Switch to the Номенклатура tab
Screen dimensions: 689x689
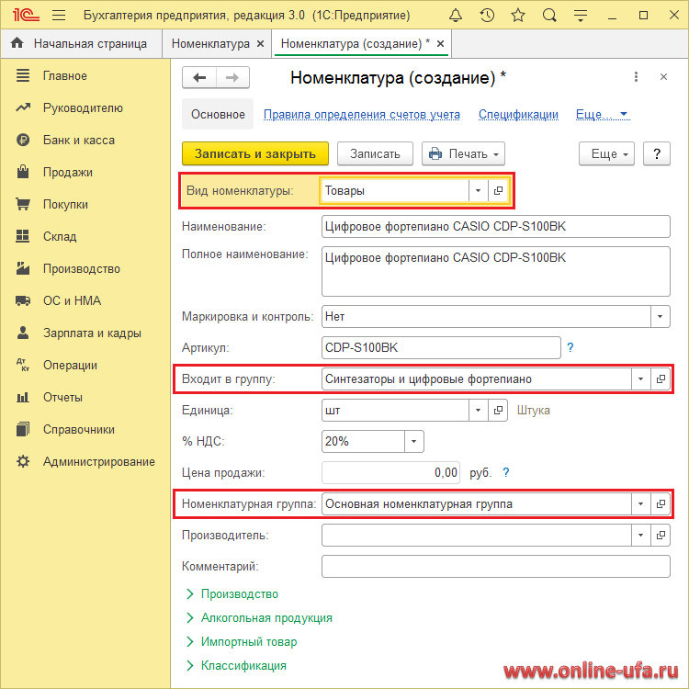pyautogui.click(x=210, y=44)
